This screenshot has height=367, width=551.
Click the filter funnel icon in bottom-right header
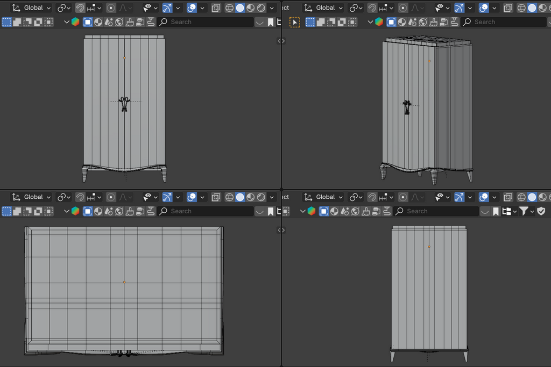pyautogui.click(x=524, y=211)
